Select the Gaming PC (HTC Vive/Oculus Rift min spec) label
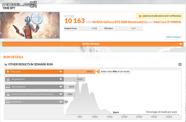 pos(32,94)
